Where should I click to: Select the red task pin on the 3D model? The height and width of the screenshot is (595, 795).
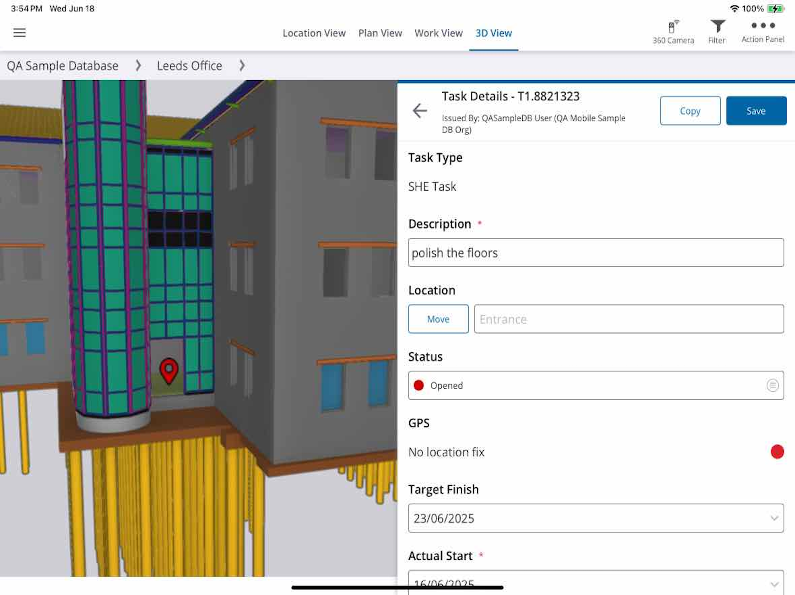(168, 370)
